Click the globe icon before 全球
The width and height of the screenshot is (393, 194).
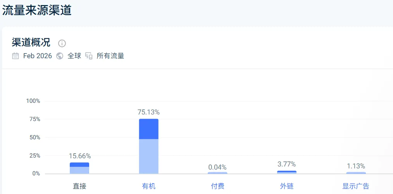click(60, 56)
